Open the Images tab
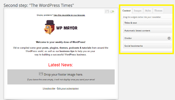This screenshot has height=100, width=175. coord(137,11)
